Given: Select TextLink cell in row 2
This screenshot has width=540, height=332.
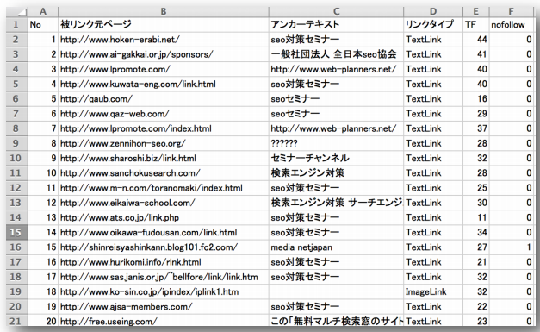Looking at the screenshot, I should pos(433,40).
